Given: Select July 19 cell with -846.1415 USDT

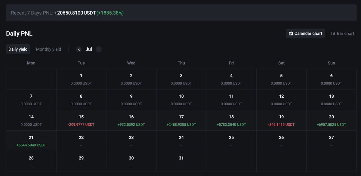Looking at the screenshot, I should tap(281, 120).
